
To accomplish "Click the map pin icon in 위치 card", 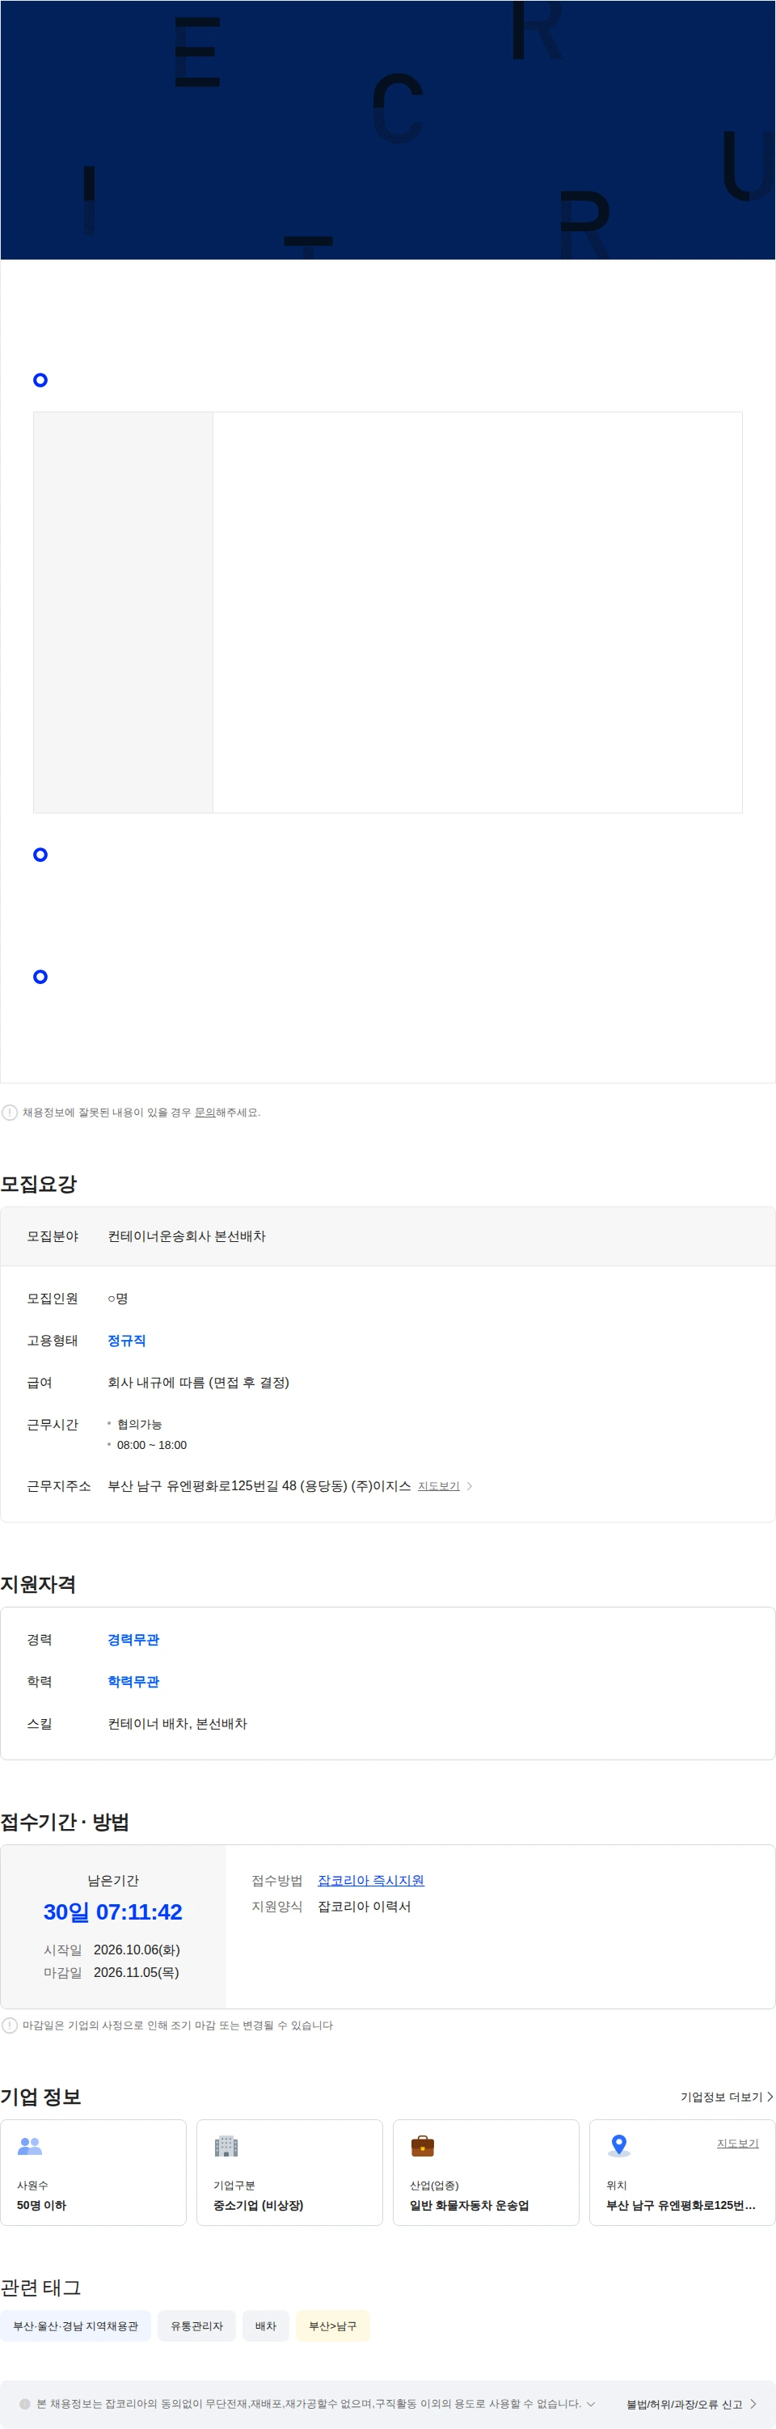I will pos(618,2146).
